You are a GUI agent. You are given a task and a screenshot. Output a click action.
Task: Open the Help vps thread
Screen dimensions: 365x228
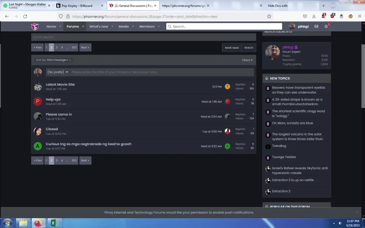[53, 99]
